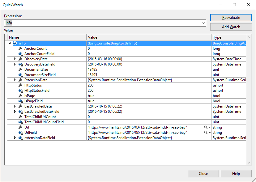Click the Add Watch button
Viewport: 256px width, 182px height.
tap(231, 27)
